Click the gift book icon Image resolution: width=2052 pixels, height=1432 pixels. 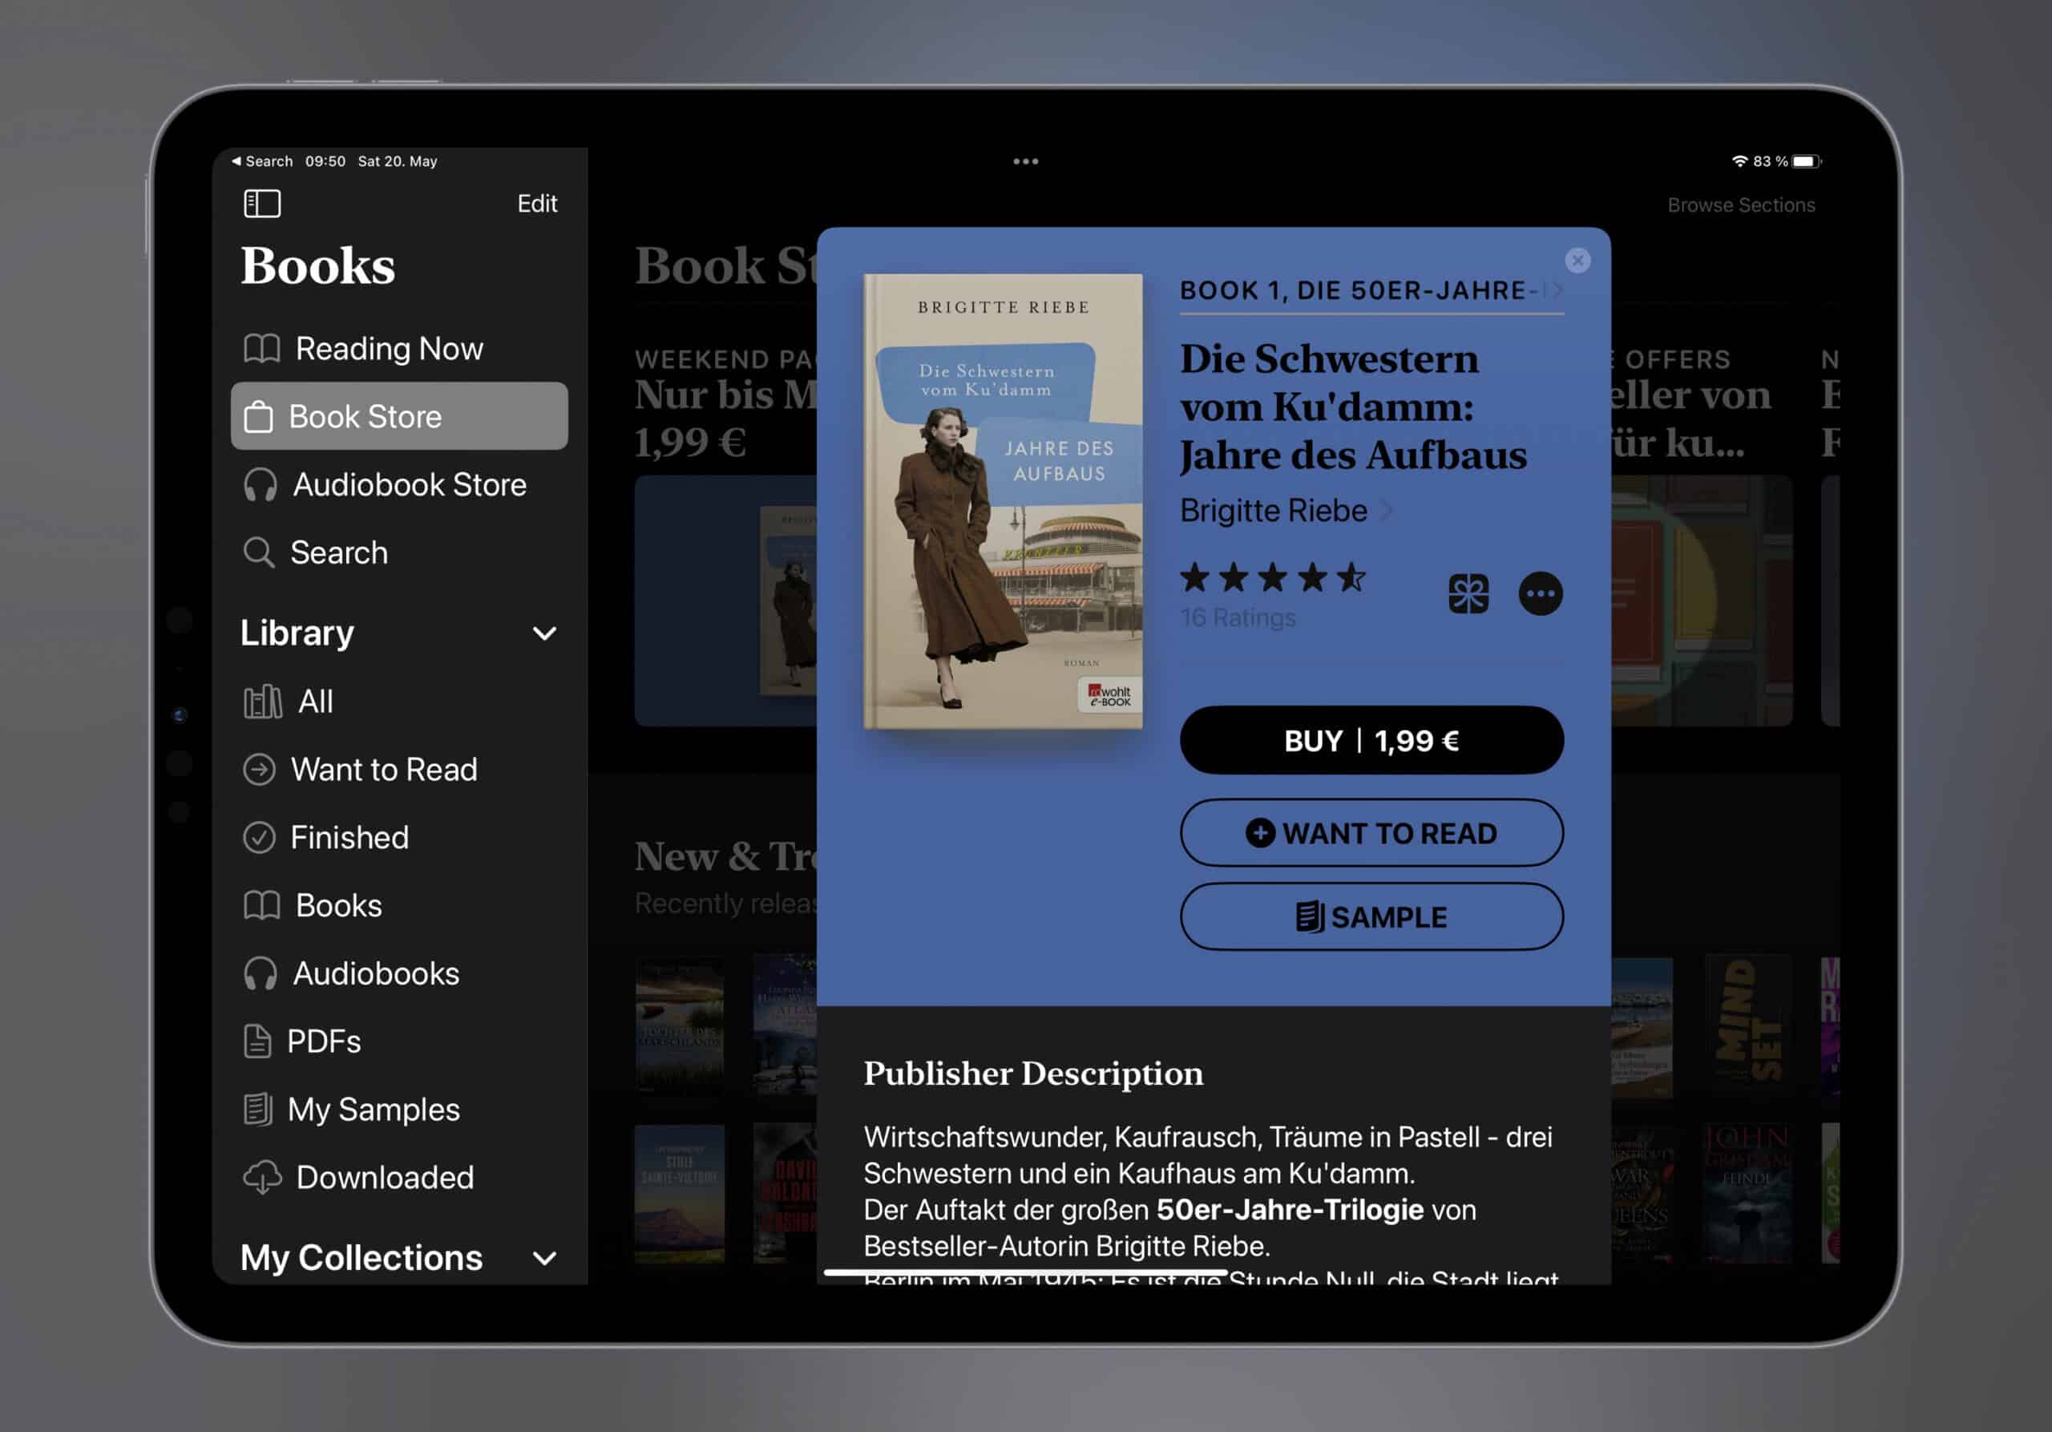[x=1468, y=593]
